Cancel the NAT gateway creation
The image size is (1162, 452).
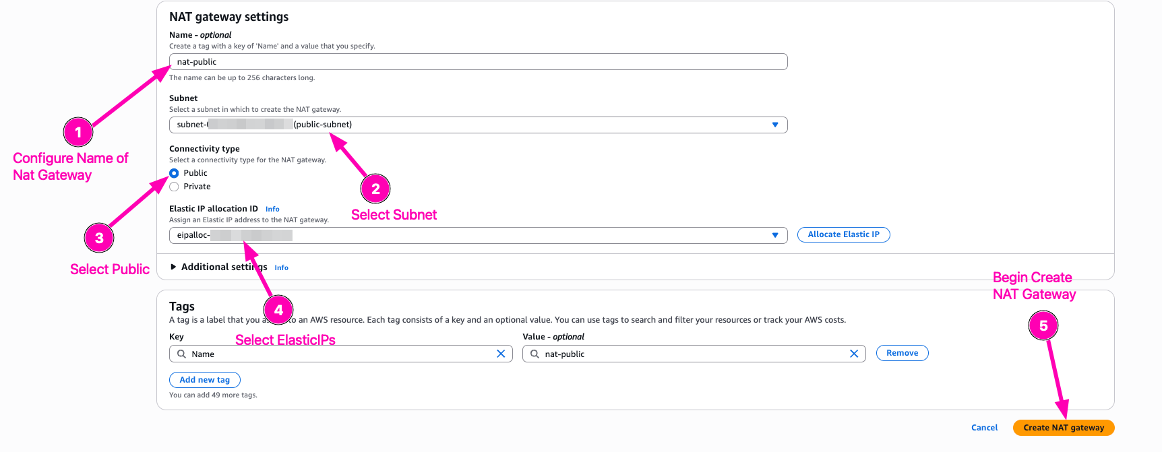coord(984,428)
